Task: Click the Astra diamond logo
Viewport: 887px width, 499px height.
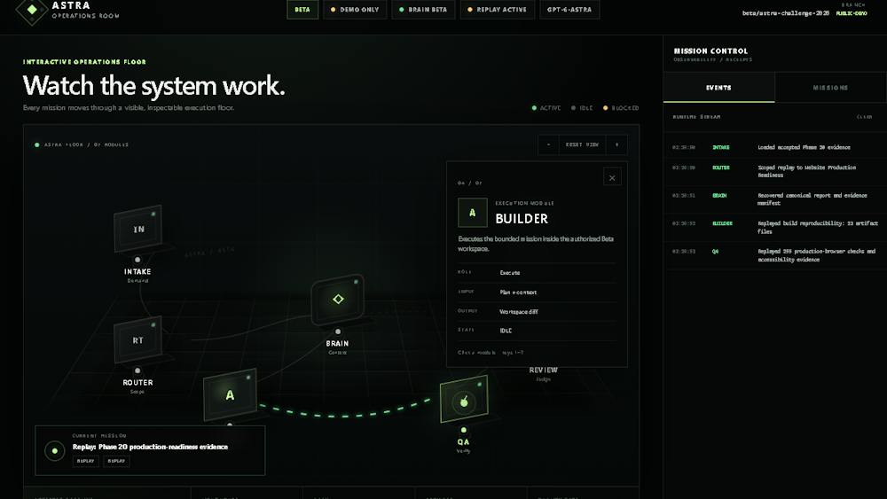Action: (32, 10)
